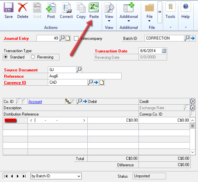This screenshot has height=182, width=198.
Task: Expand the Additional menu dropdown
Action: click(x=129, y=18)
